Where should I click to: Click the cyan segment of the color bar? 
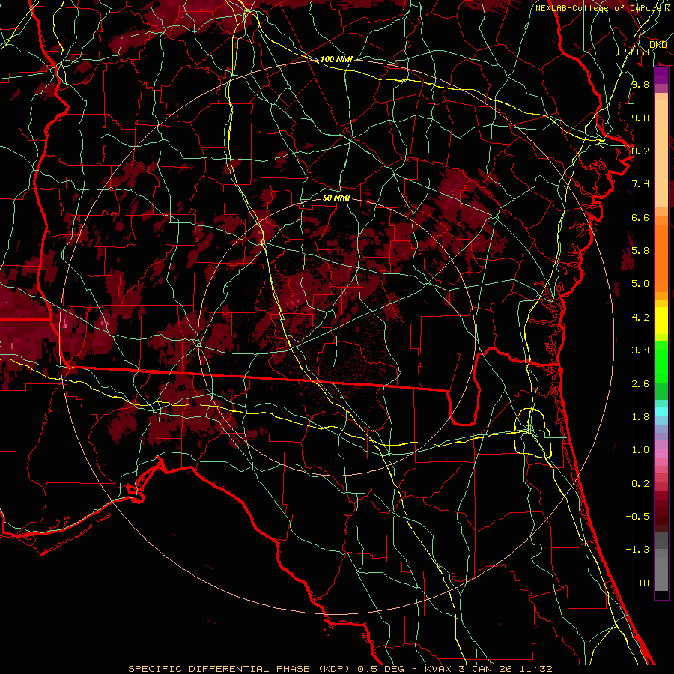tap(661, 411)
